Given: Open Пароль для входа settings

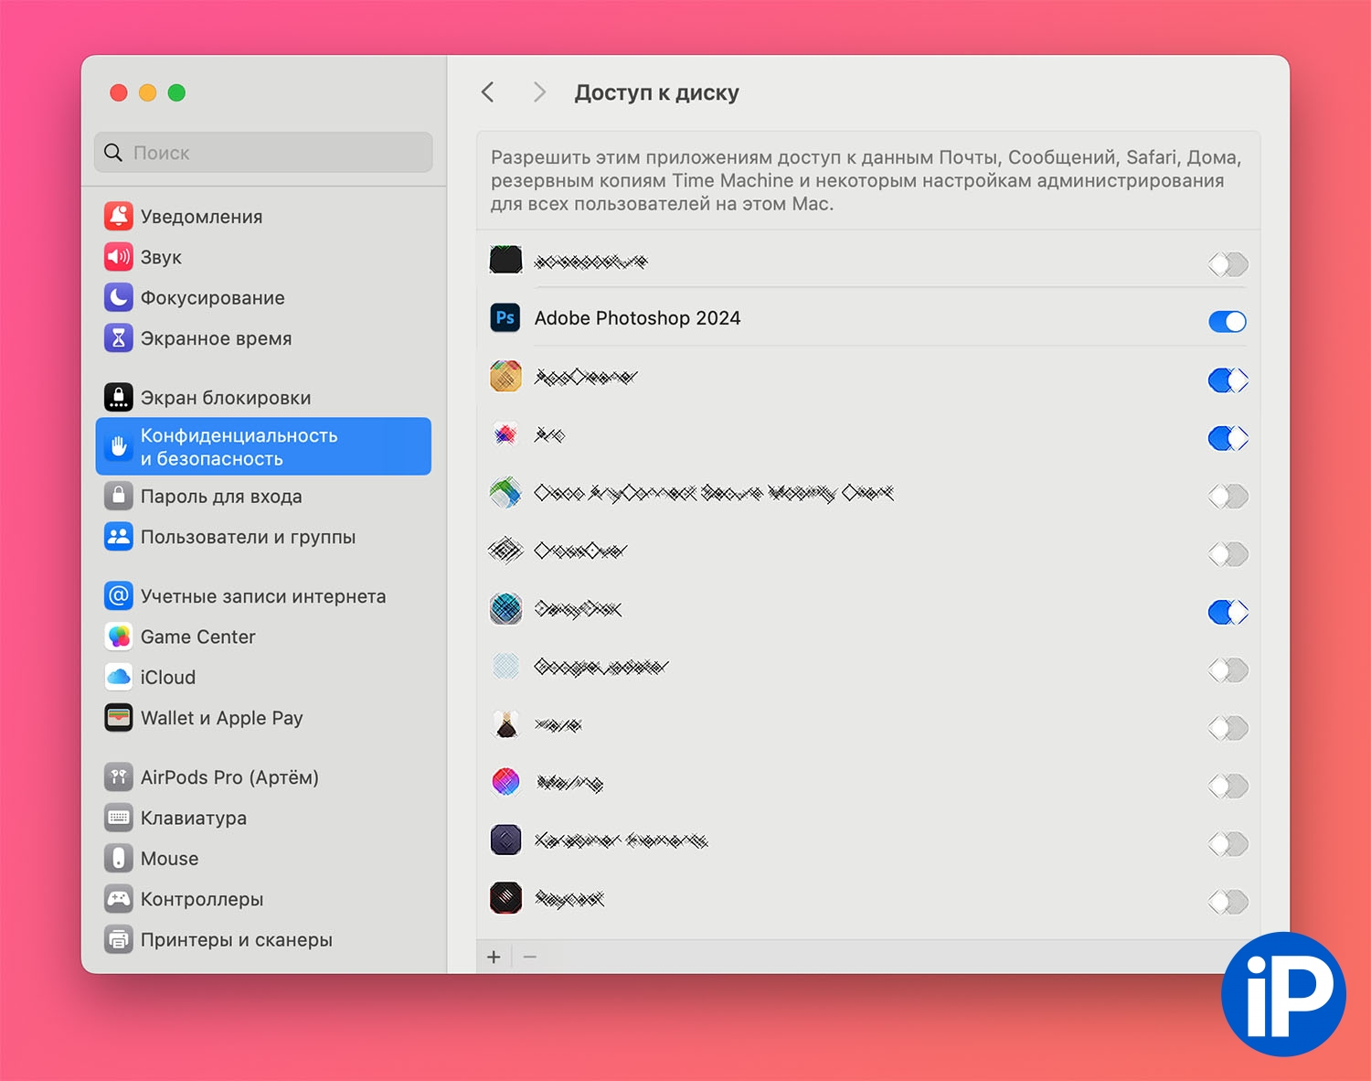Looking at the screenshot, I should click(220, 497).
